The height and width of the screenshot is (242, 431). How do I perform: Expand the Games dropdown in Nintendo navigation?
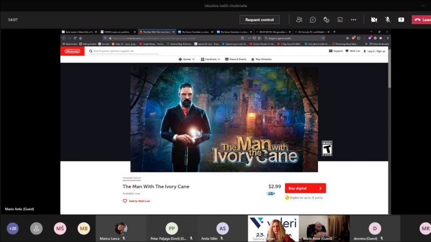(186, 59)
